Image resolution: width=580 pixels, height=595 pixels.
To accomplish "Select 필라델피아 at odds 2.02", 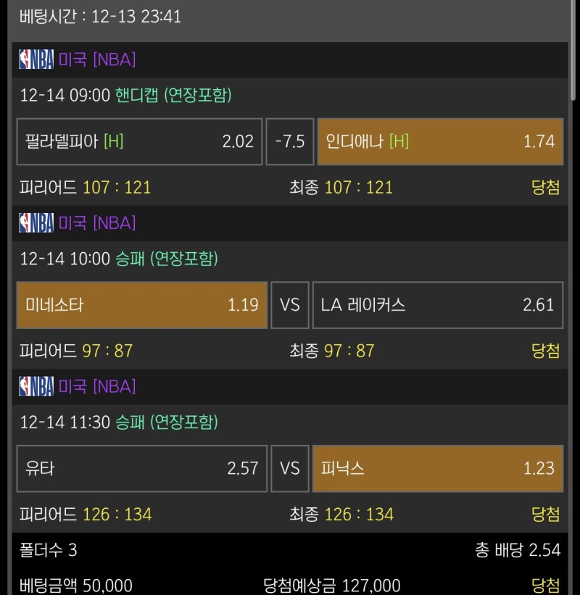I will tap(139, 141).
